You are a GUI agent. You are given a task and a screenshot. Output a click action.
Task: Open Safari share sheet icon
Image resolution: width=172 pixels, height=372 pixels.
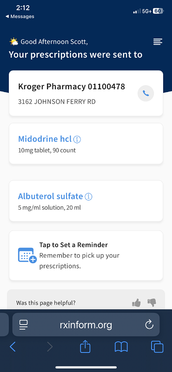pos(85,347)
